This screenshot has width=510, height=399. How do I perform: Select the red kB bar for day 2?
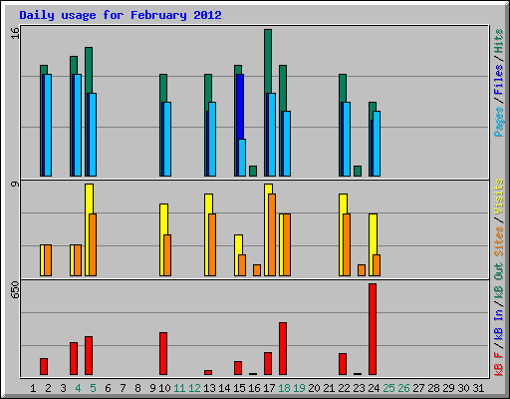point(44,366)
